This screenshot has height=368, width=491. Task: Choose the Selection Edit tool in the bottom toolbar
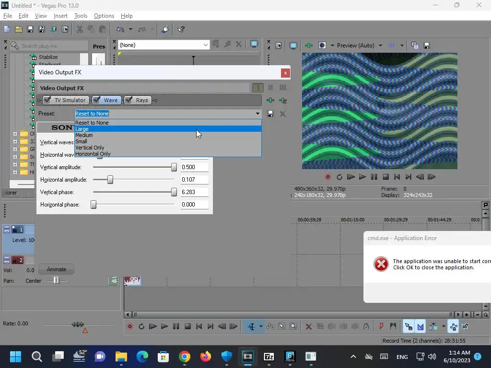(x=281, y=327)
